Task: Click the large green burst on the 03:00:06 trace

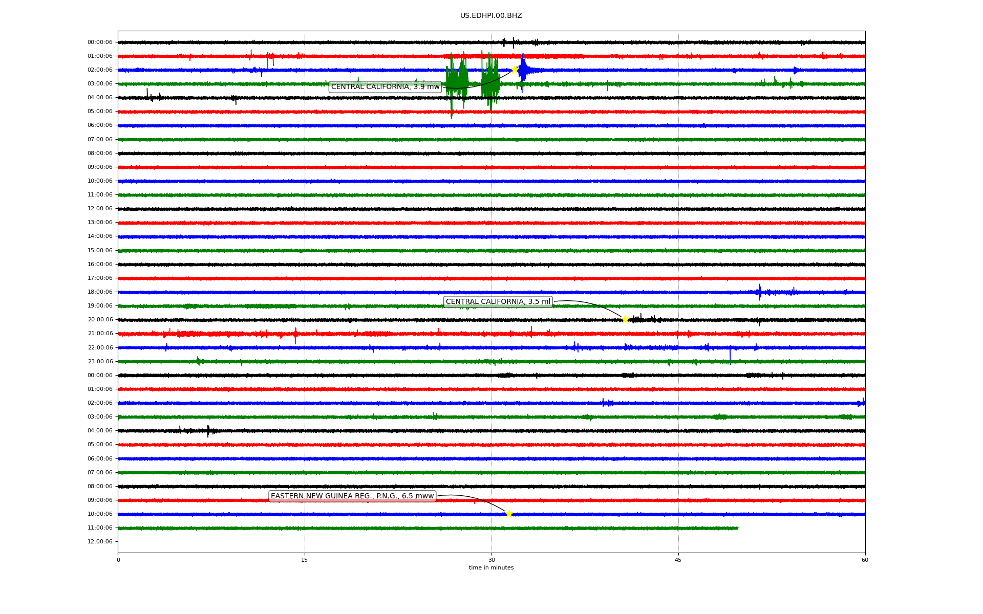Action: click(x=457, y=82)
